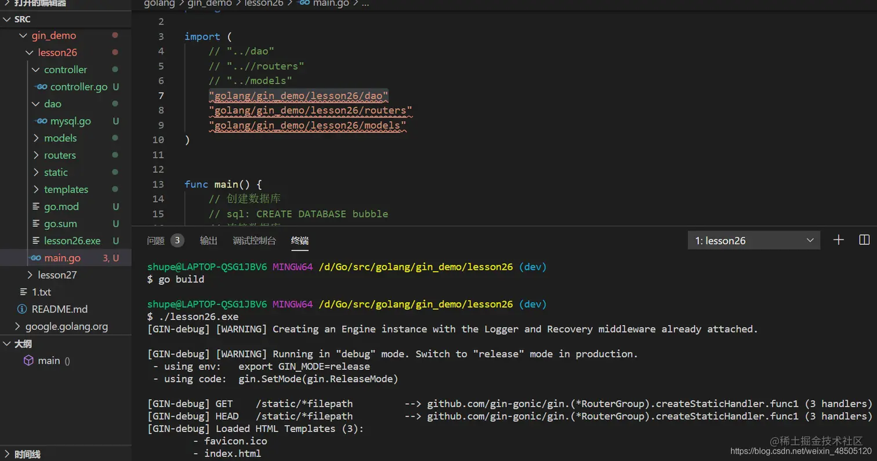Image resolution: width=877 pixels, height=461 pixels.
Task: Click the import path "golang/gin_demo/lesson26/dao"
Action: pos(299,96)
